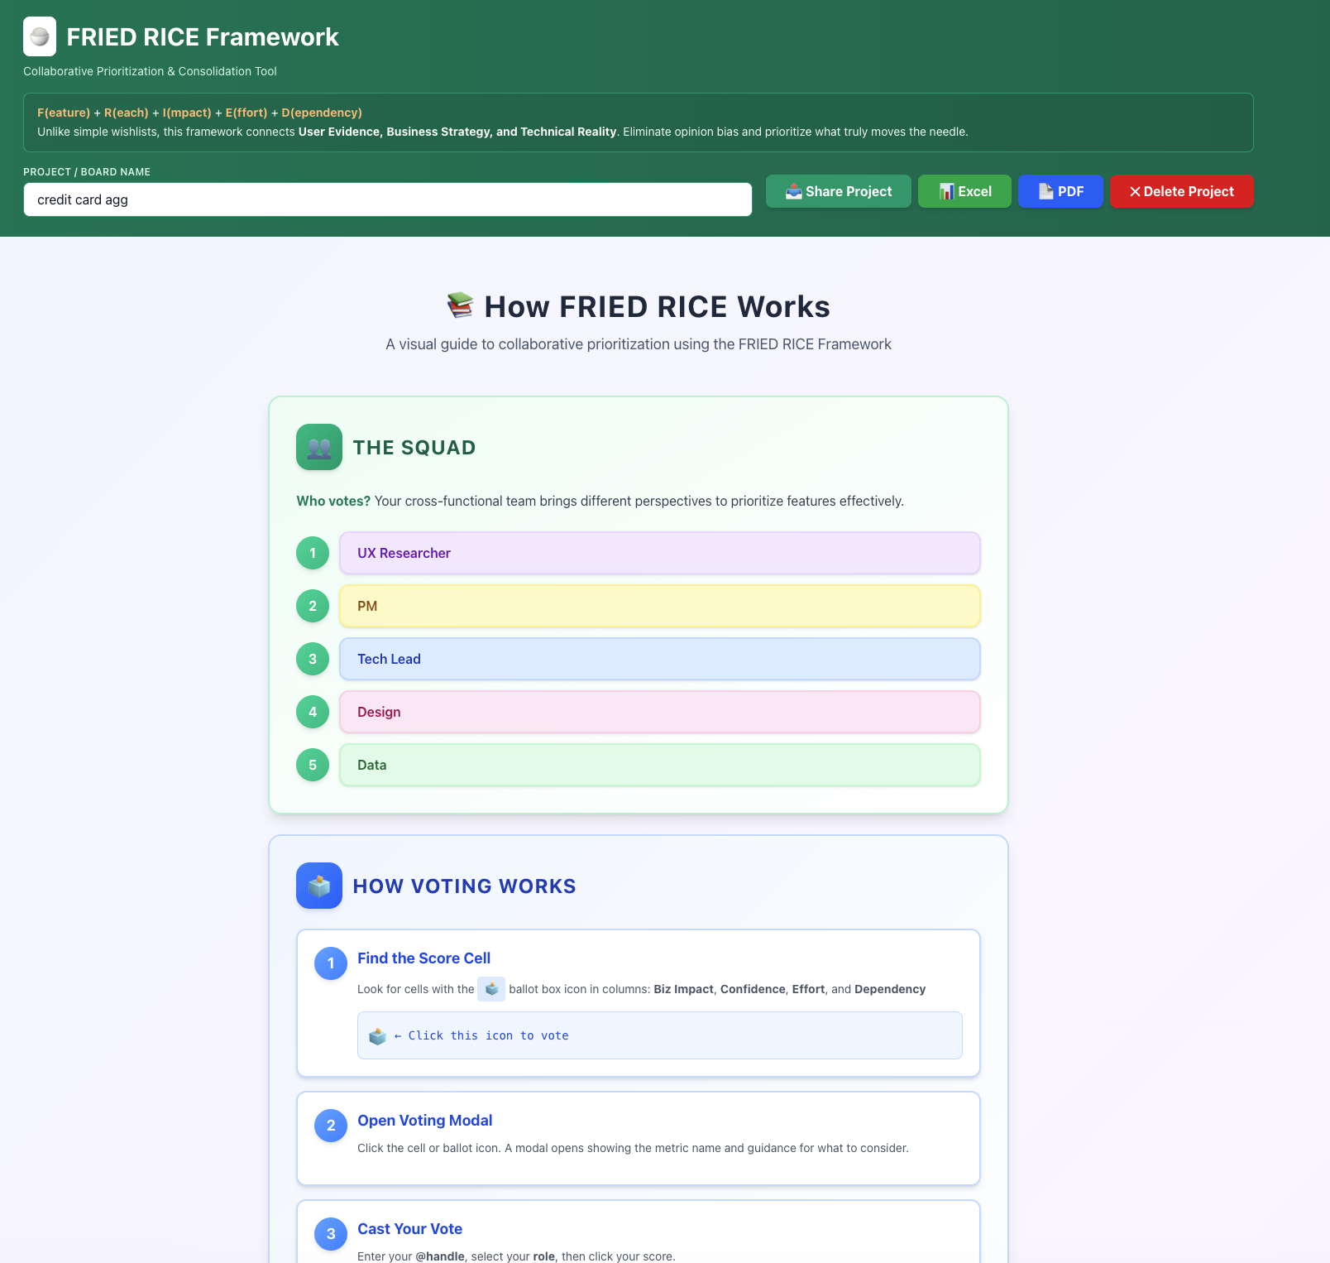Export the project to Excel
The height and width of the screenshot is (1263, 1330).
tap(964, 191)
